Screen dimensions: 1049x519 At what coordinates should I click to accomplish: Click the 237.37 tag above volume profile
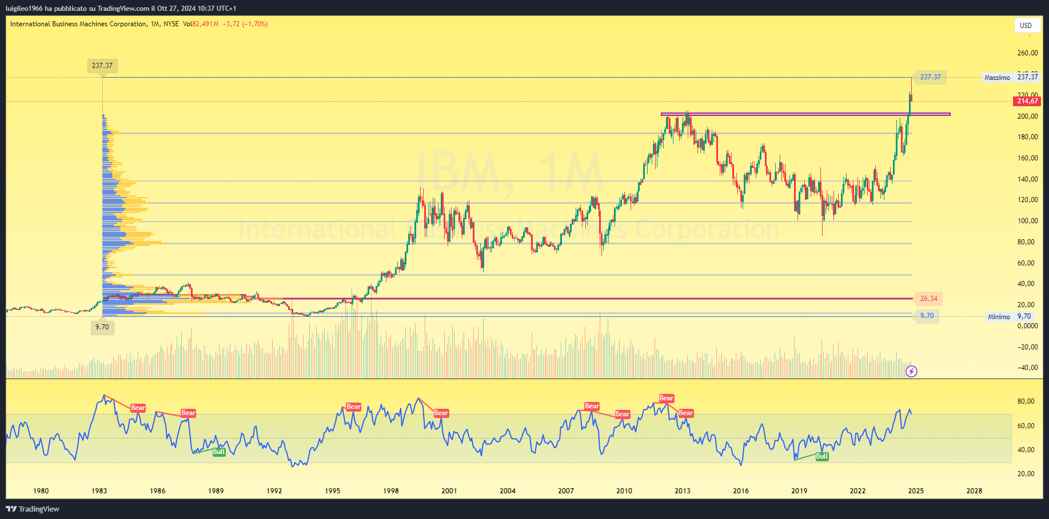(102, 66)
